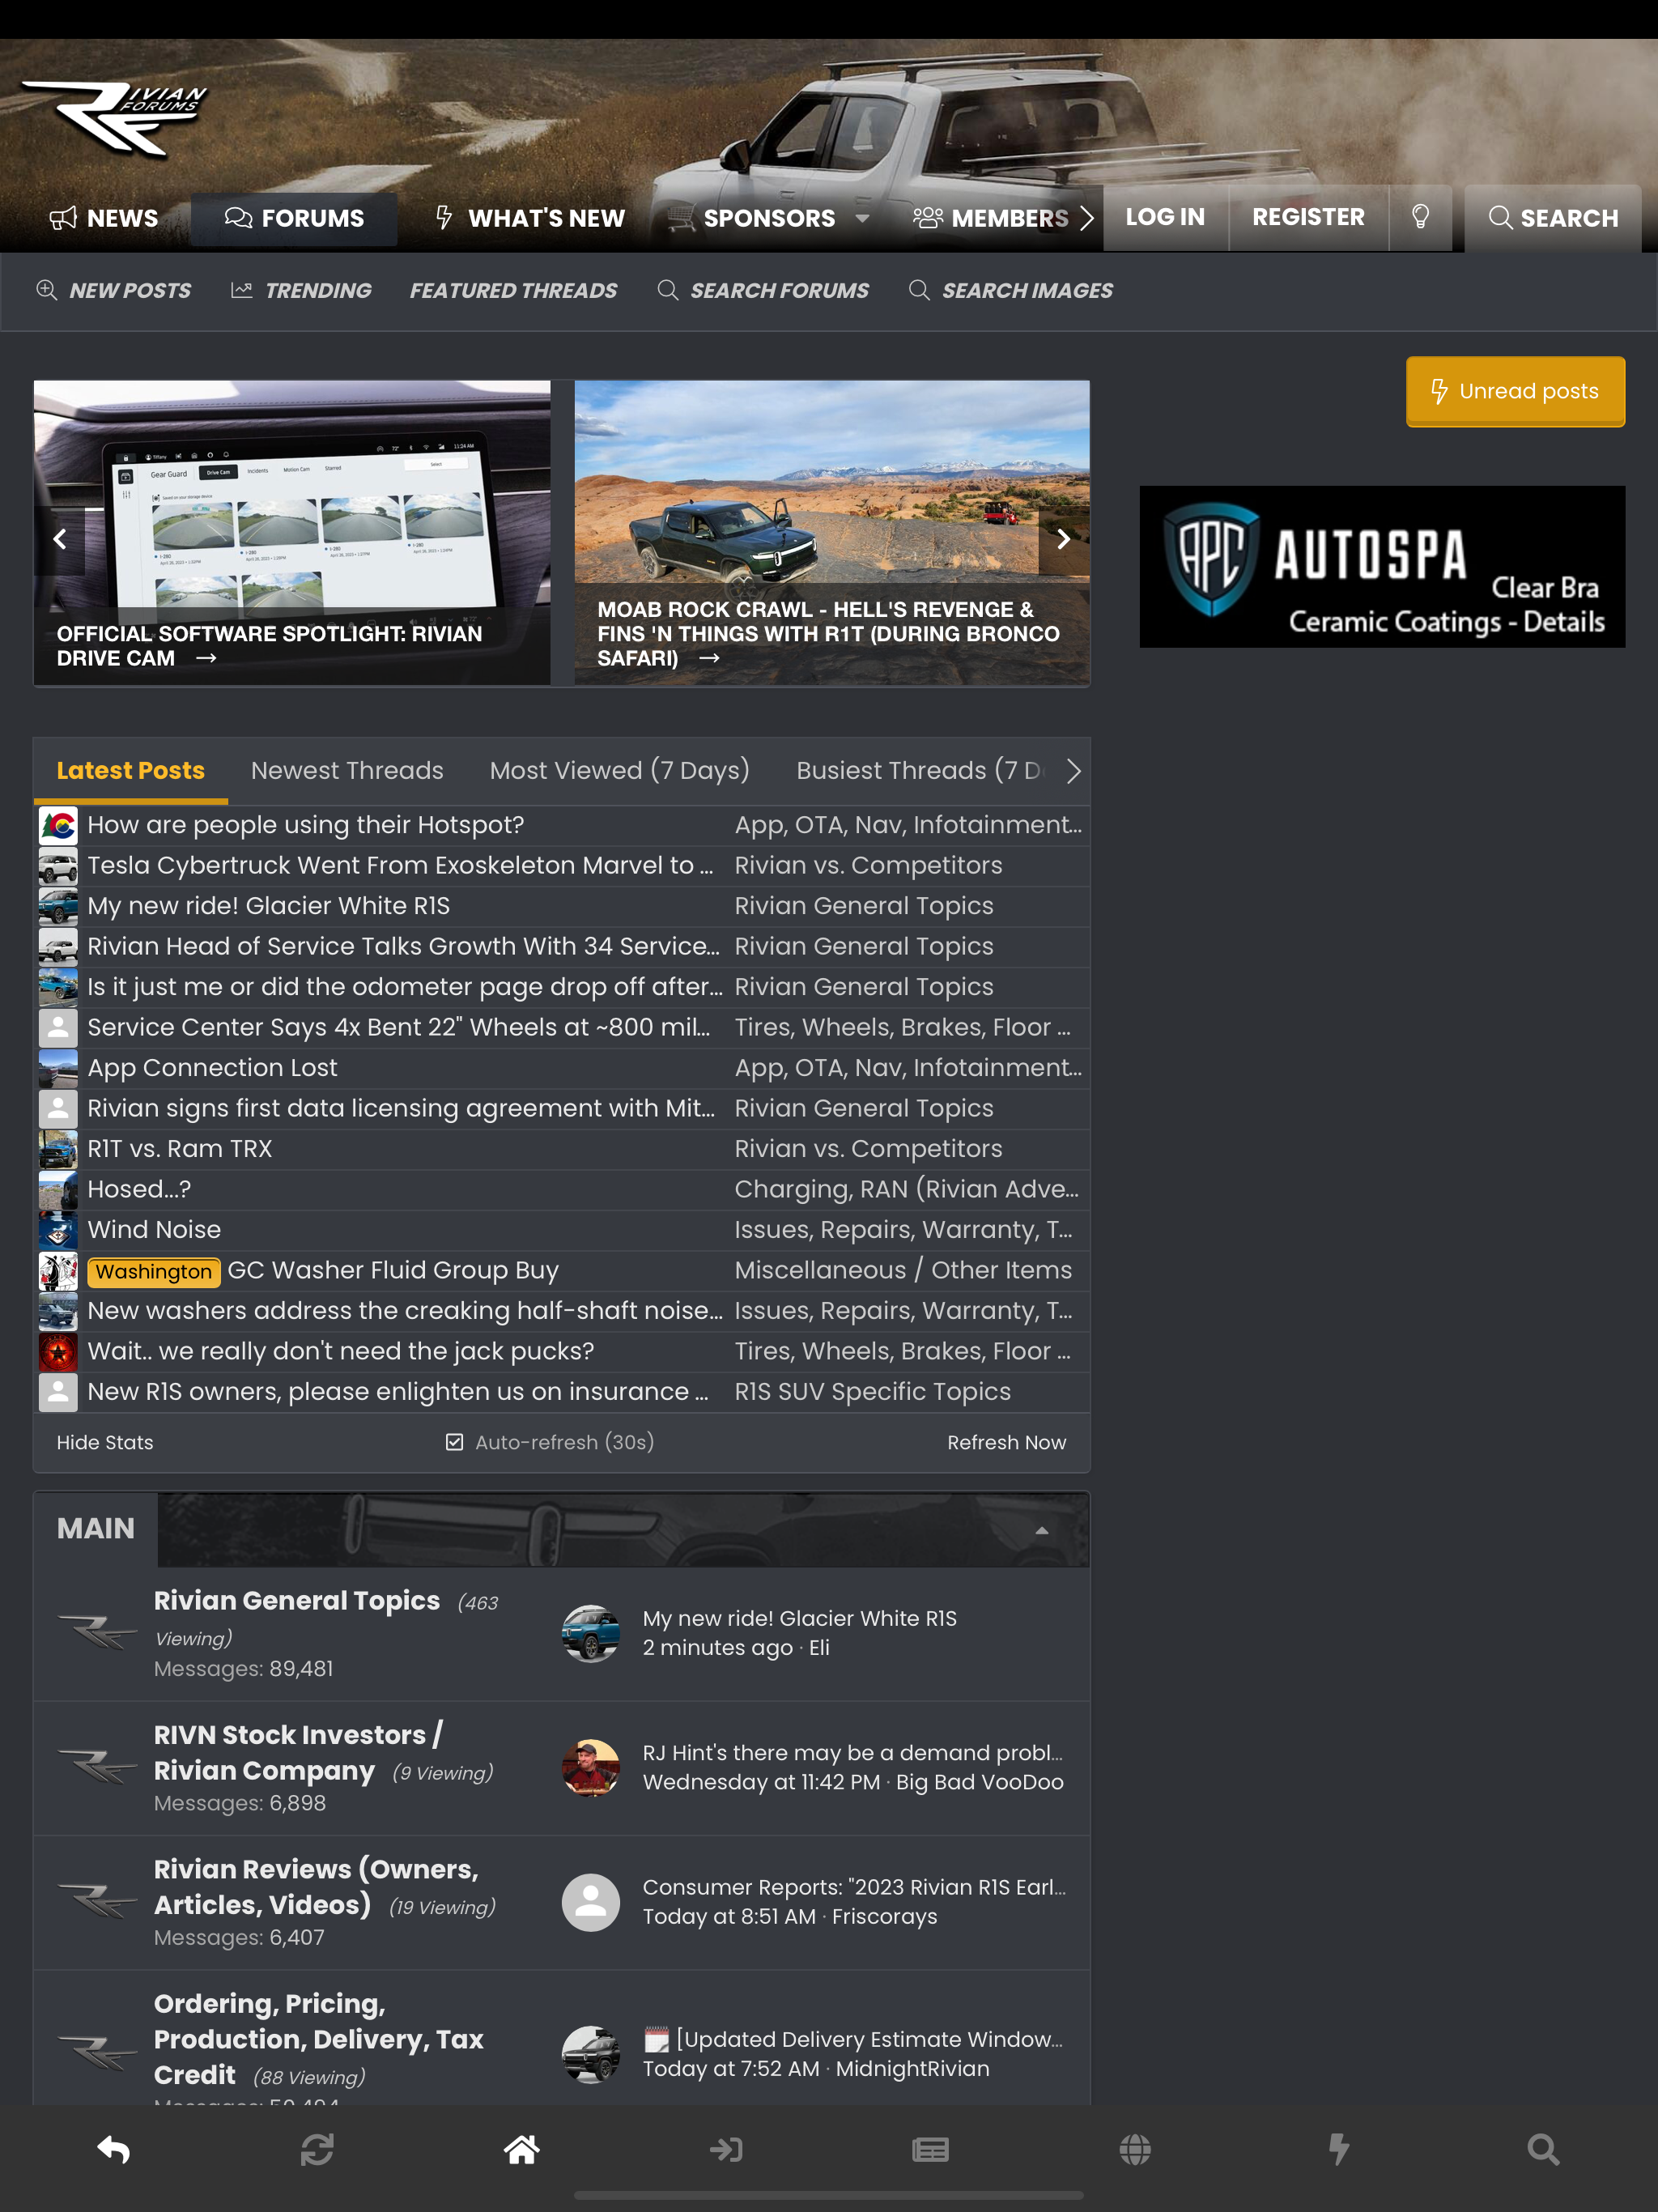Select the Latest Posts tab

[x=130, y=771]
